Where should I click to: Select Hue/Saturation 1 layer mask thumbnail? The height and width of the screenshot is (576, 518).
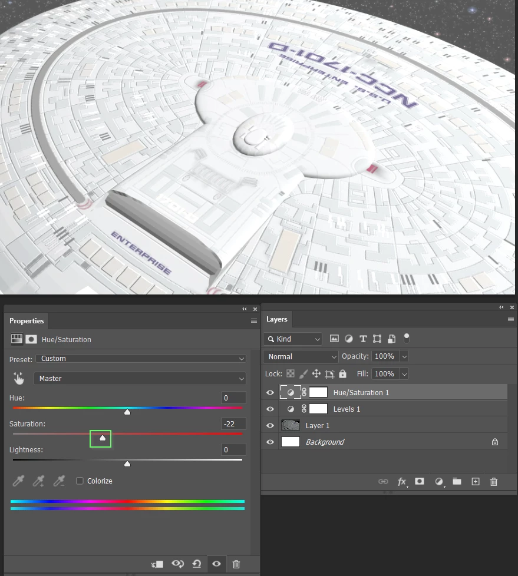(x=318, y=392)
